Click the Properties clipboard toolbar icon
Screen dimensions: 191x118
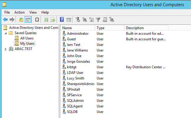(37, 20)
